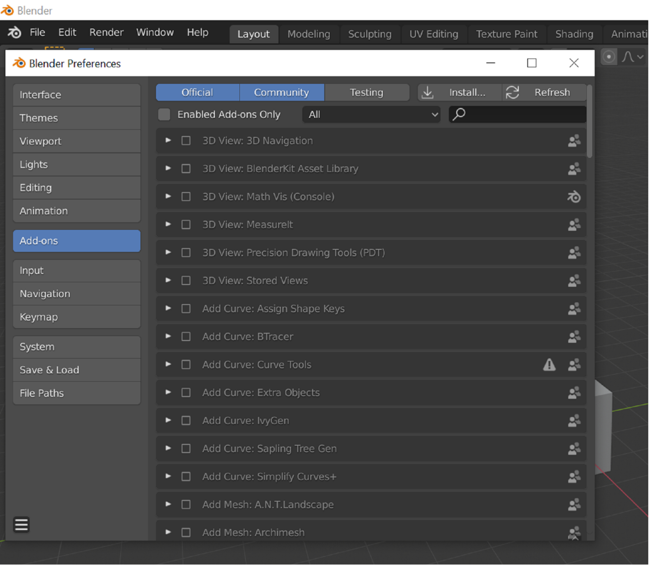
Task: Open the File menu
Action: click(37, 32)
